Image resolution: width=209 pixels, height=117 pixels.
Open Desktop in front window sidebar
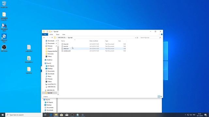[x=50, y=69]
